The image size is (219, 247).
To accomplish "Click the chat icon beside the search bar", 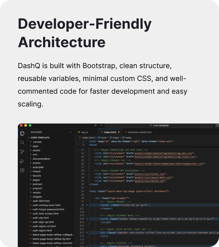I will [217, 125].
